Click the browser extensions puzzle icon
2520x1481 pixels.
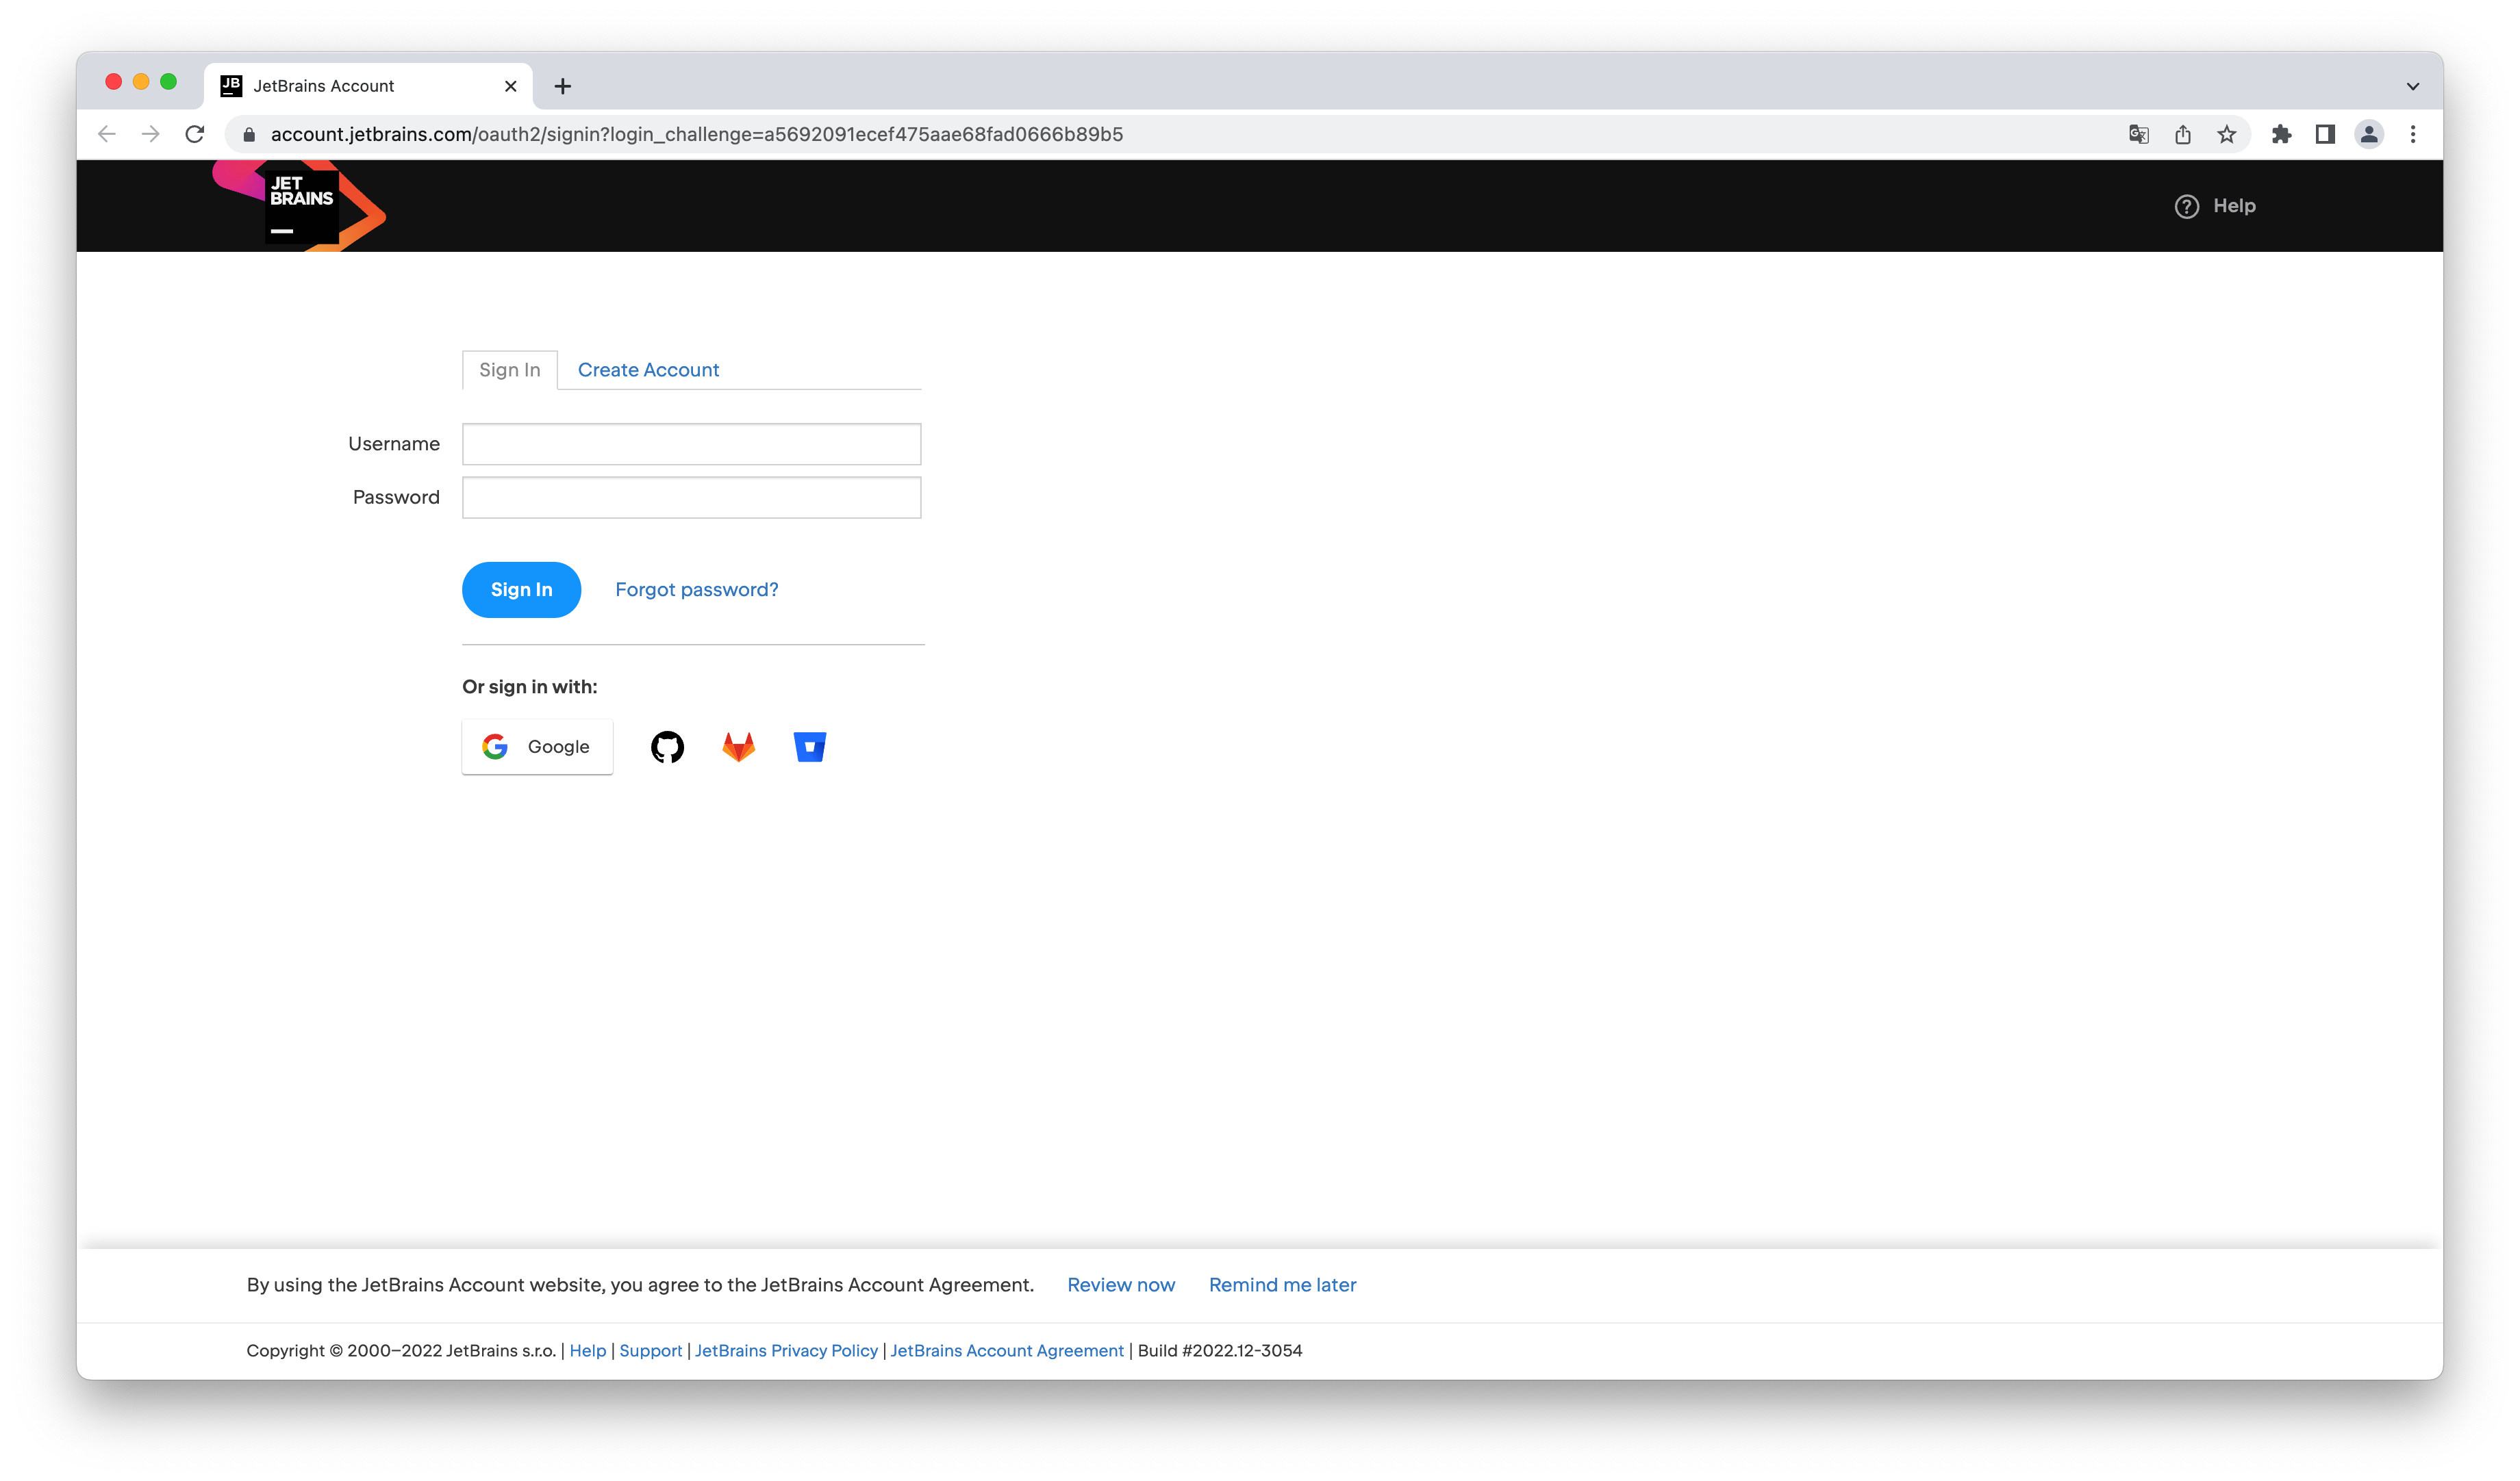tap(2282, 134)
